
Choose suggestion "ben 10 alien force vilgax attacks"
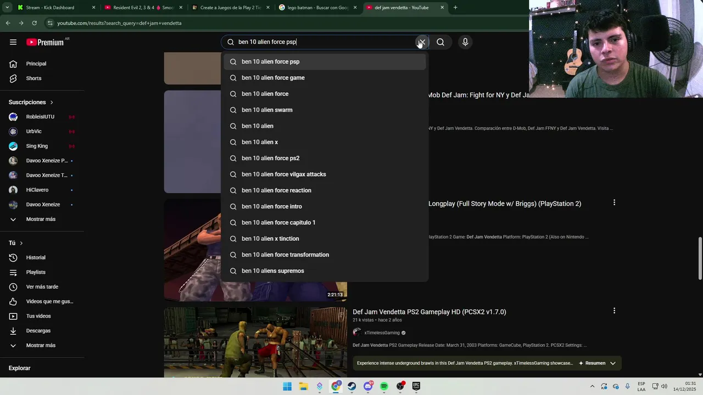[x=325, y=174]
